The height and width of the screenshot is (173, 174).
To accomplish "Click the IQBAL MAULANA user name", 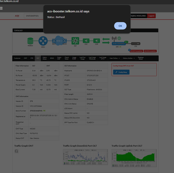I will pos(138,16).
